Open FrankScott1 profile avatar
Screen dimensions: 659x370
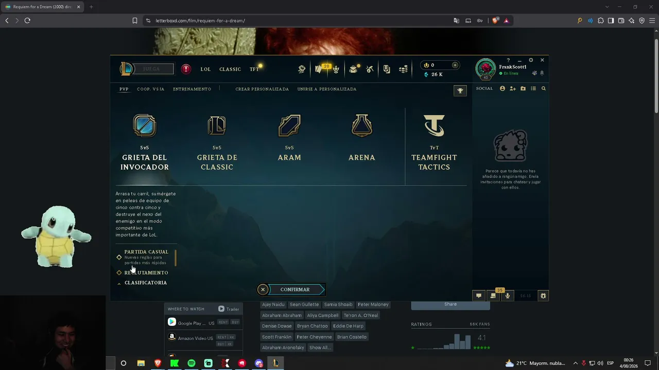(485, 69)
